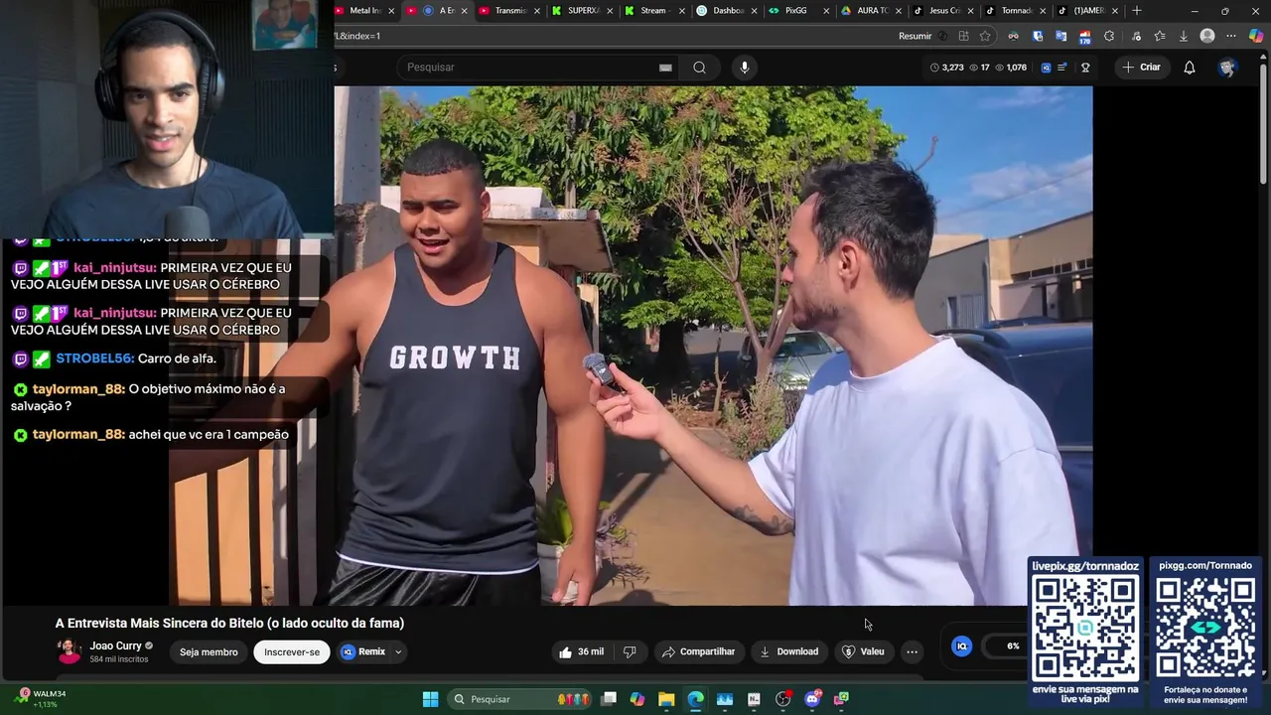The height and width of the screenshot is (715, 1271).
Task: Click the Compartilhar share button
Action: (x=698, y=651)
